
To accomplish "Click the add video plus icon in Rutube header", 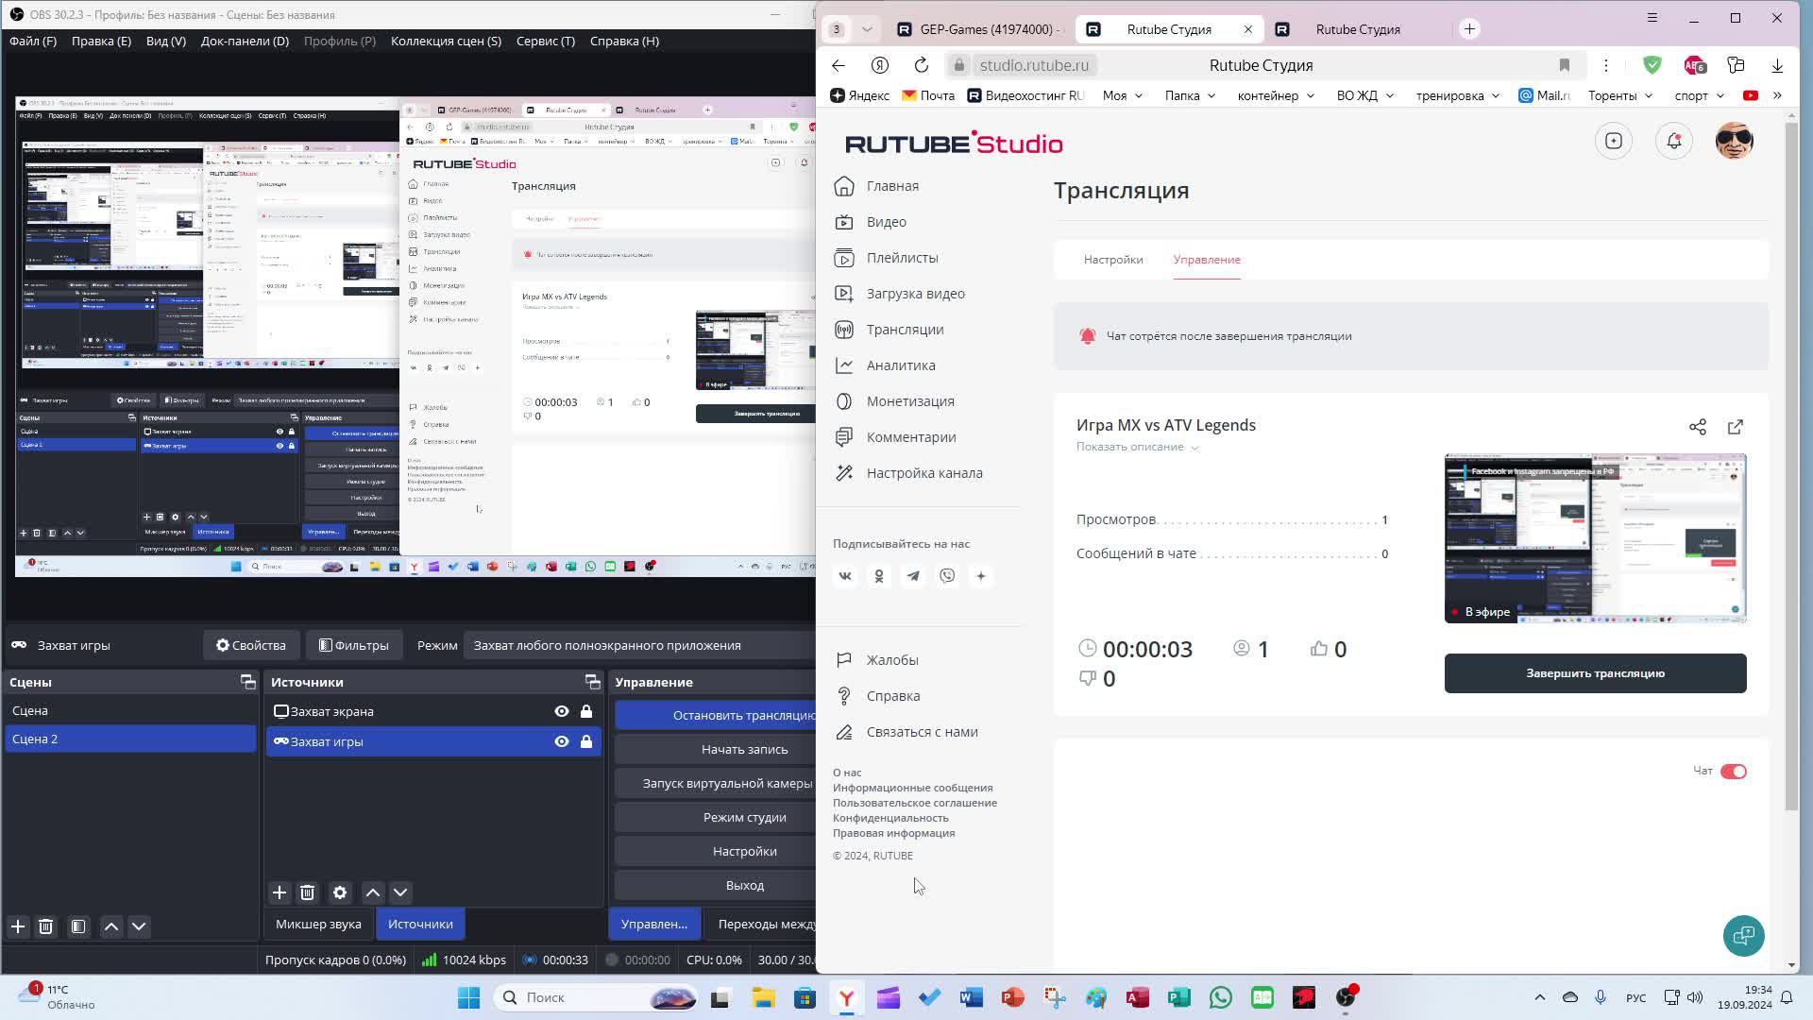I will coord(1613,141).
